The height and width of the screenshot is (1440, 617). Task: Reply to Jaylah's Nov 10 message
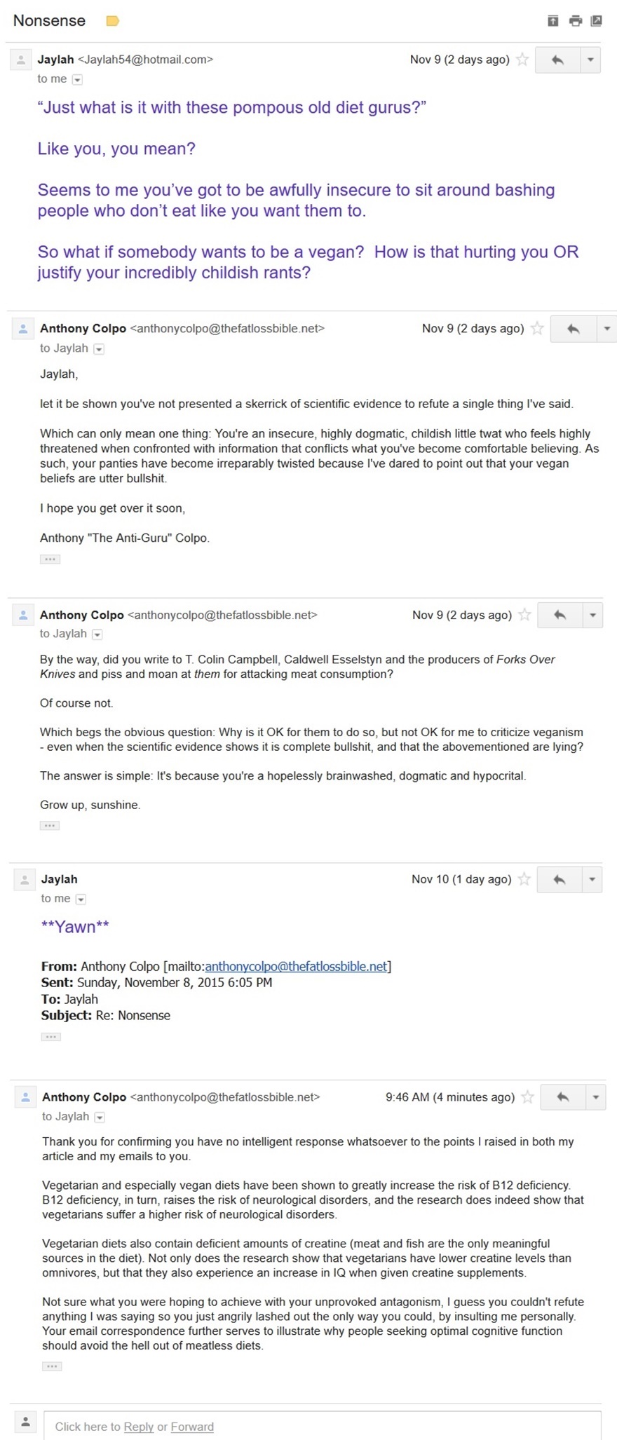pos(559,880)
